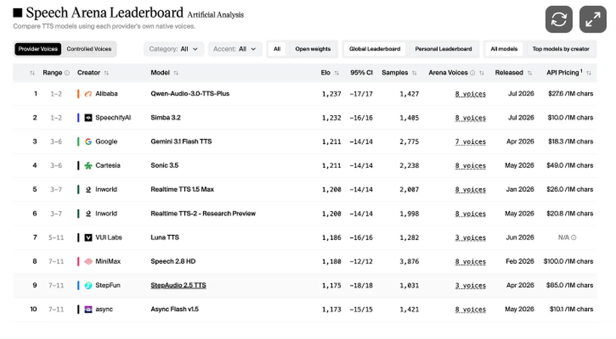Image resolution: width=616 pixels, height=339 pixels.
Task: Click the $100.0 /1M chars price cell
Action: click(568, 261)
